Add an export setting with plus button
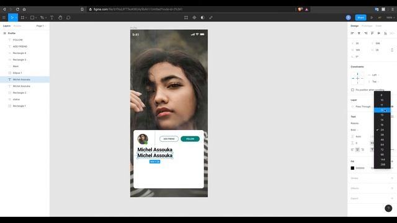This screenshot has height=223, width=397. [392, 198]
